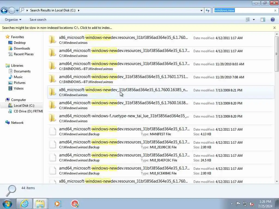Open Action Center flag icon
The image size is (279, 209).
(238, 204)
